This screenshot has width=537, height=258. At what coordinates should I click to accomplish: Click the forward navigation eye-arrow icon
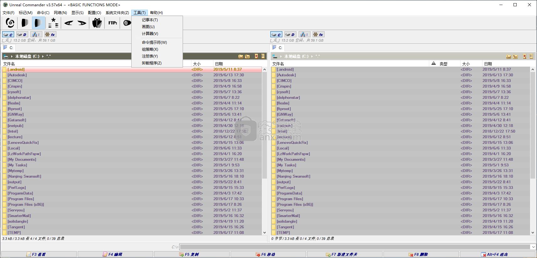pyautogui.click(x=82, y=23)
